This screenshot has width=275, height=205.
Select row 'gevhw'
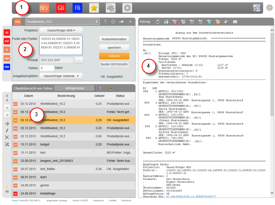(x=74, y=185)
